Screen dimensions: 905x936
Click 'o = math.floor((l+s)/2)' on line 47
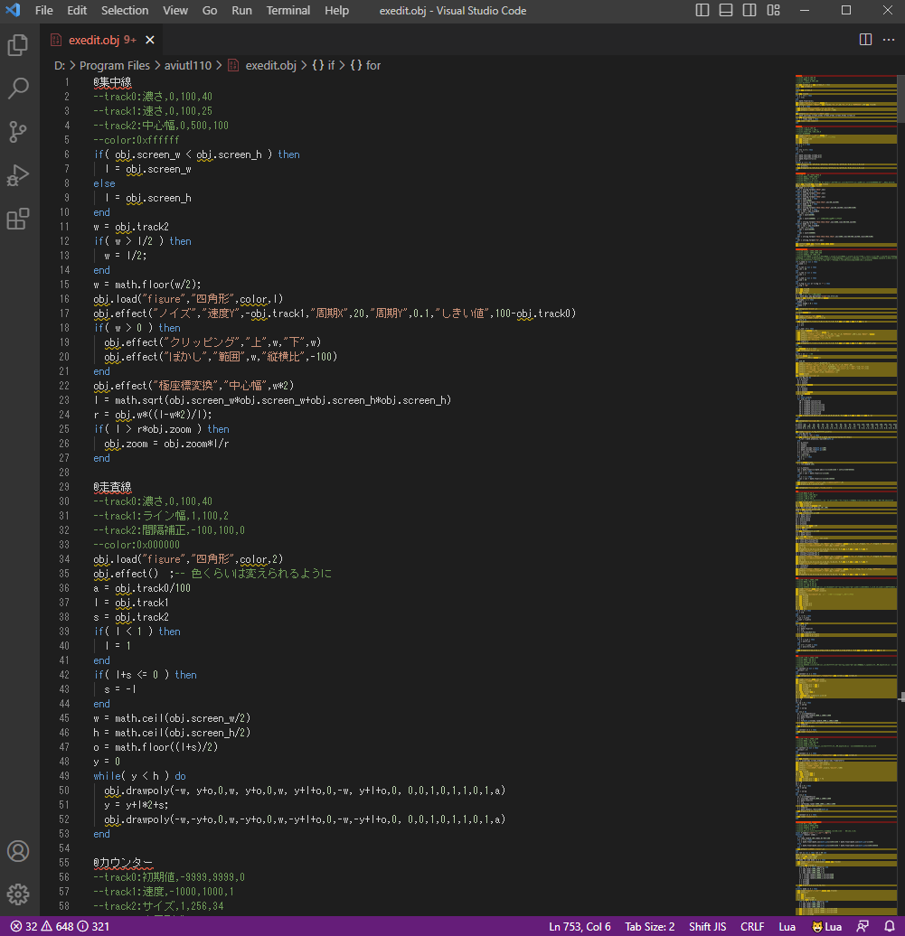156,747
